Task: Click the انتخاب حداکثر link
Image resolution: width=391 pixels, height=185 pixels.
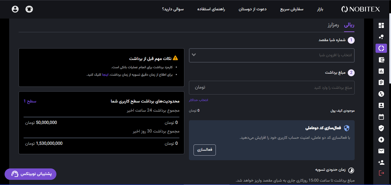Action: [x=198, y=100]
